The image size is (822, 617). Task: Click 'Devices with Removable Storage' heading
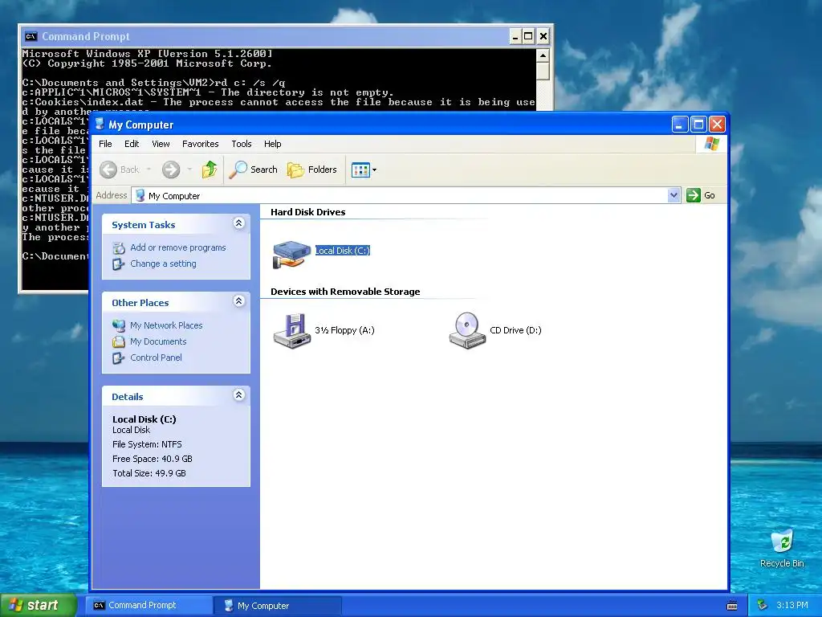point(345,292)
